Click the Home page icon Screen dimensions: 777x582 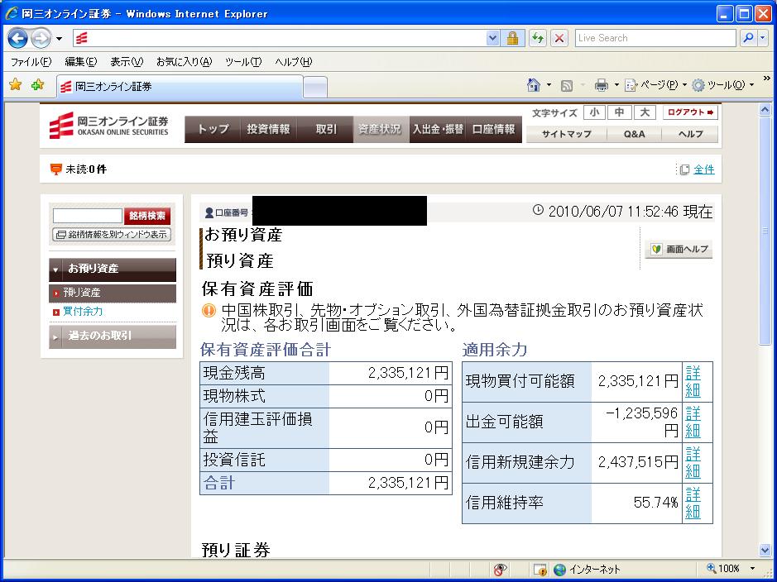pos(535,85)
